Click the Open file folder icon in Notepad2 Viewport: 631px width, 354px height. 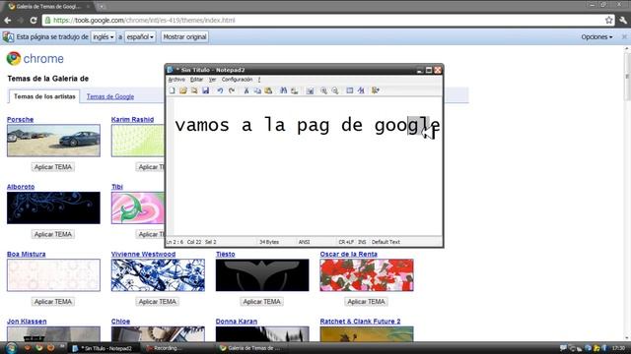[x=183, y=90]
